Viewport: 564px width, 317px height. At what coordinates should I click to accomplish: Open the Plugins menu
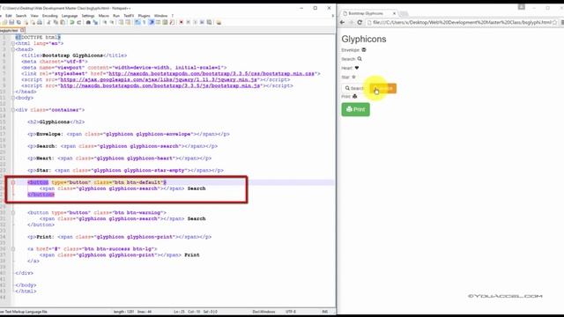point(145,16)
